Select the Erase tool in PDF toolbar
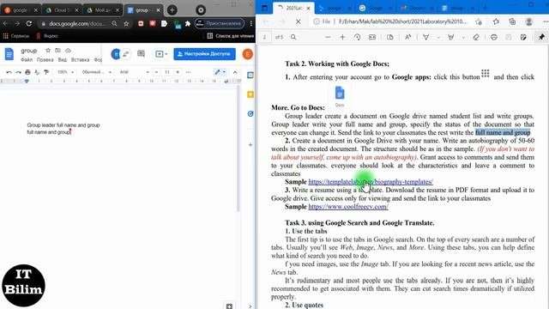Image resolution: width=549 pixels, height=309 pixels. point(476,37)
